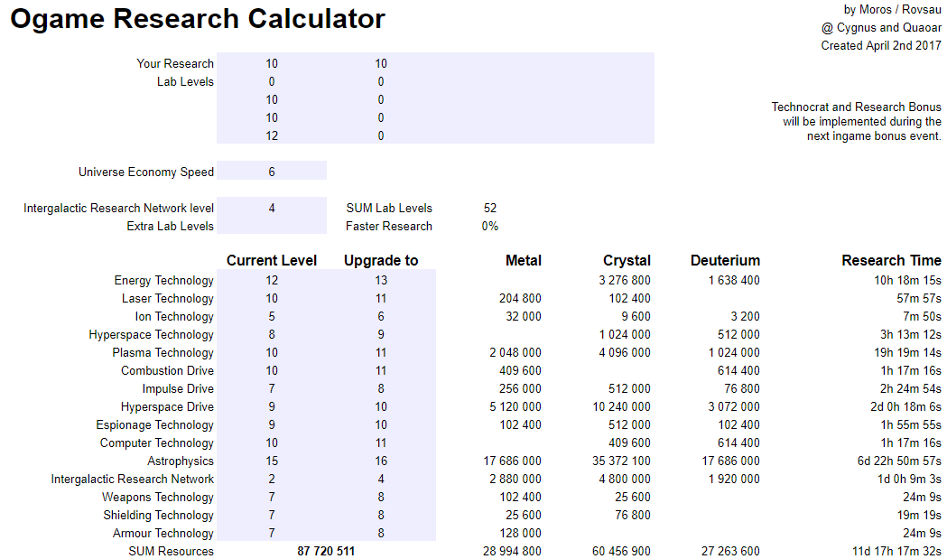Select the Intergalactic Research Network level input cell
This screenshot has height=559, width=947.
[x=272, y=208]
